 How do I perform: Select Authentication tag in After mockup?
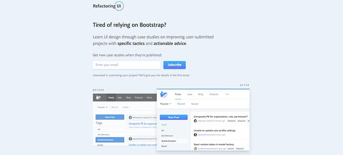[174, 141]
